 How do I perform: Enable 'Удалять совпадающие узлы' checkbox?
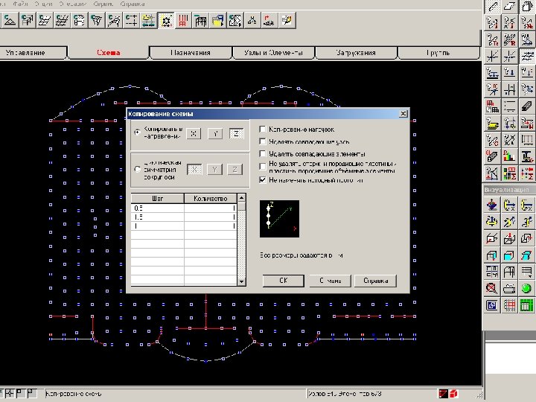point(263,141)
